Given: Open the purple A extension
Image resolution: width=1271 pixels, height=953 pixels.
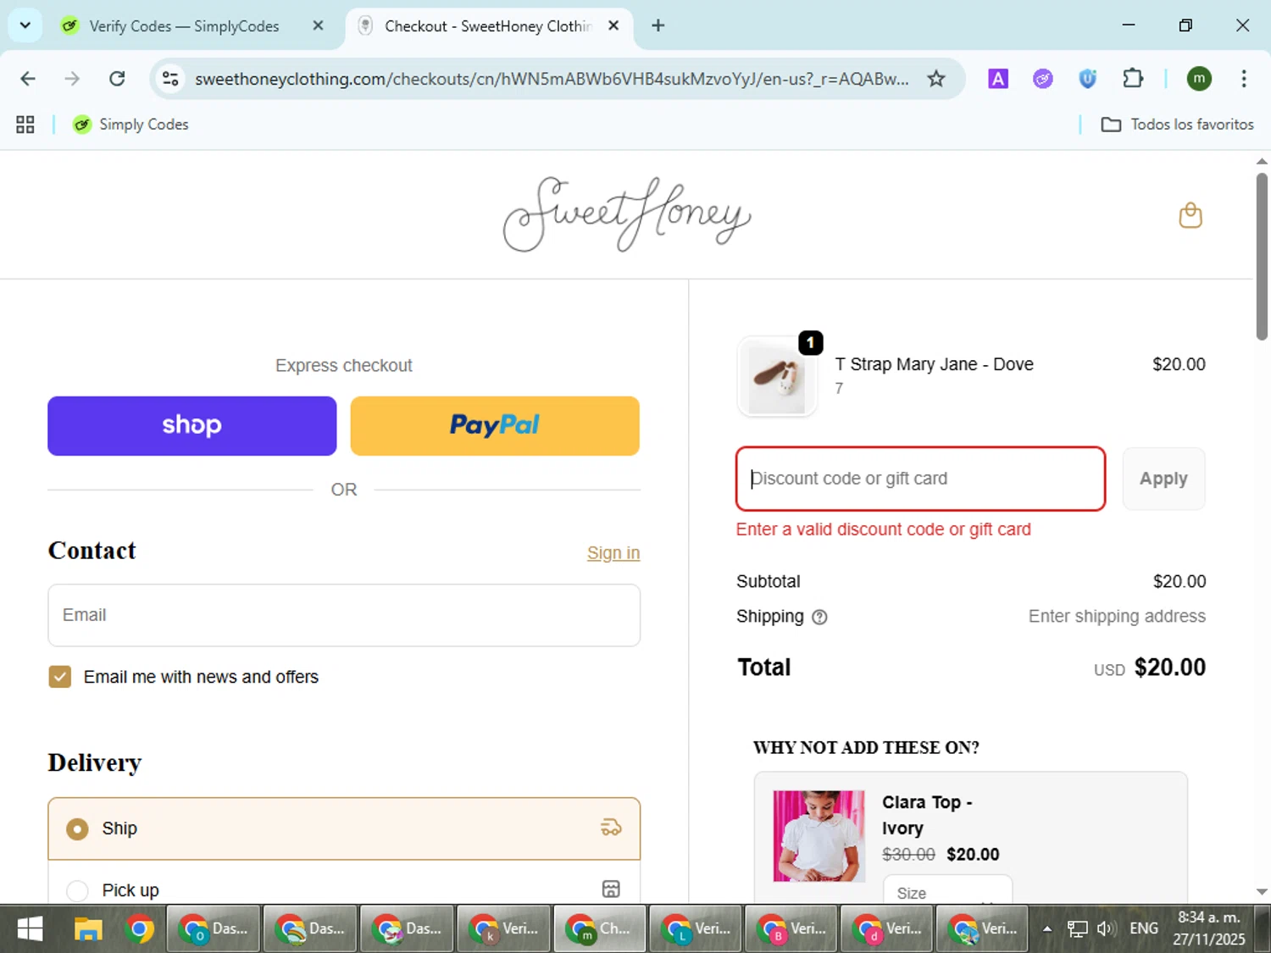Looking at the screenshot, I should point(998,79).
